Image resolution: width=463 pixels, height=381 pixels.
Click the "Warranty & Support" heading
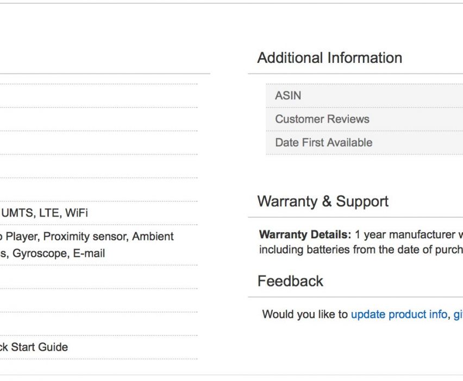pos(322,201)
